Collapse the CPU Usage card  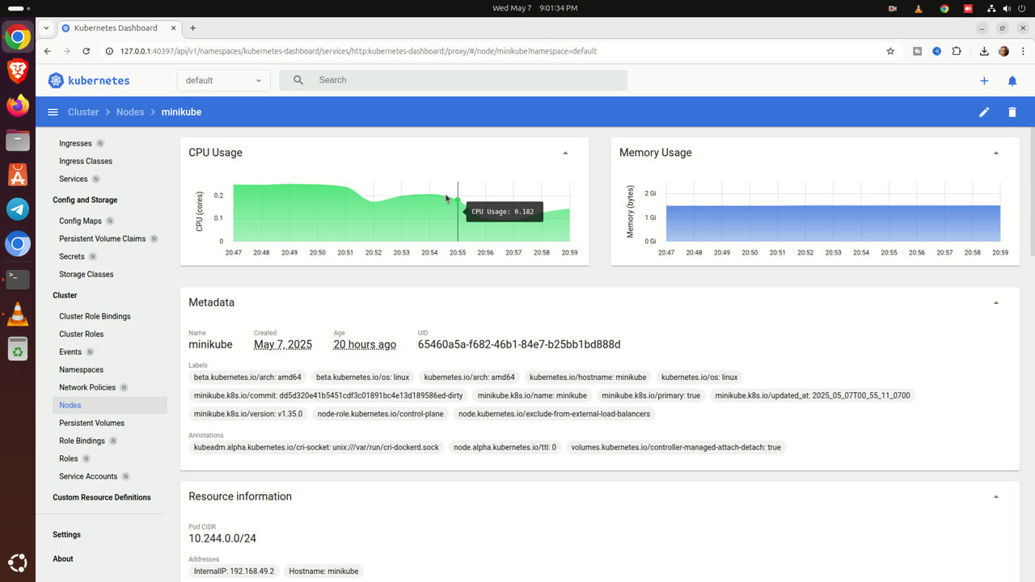click(565, 153)
